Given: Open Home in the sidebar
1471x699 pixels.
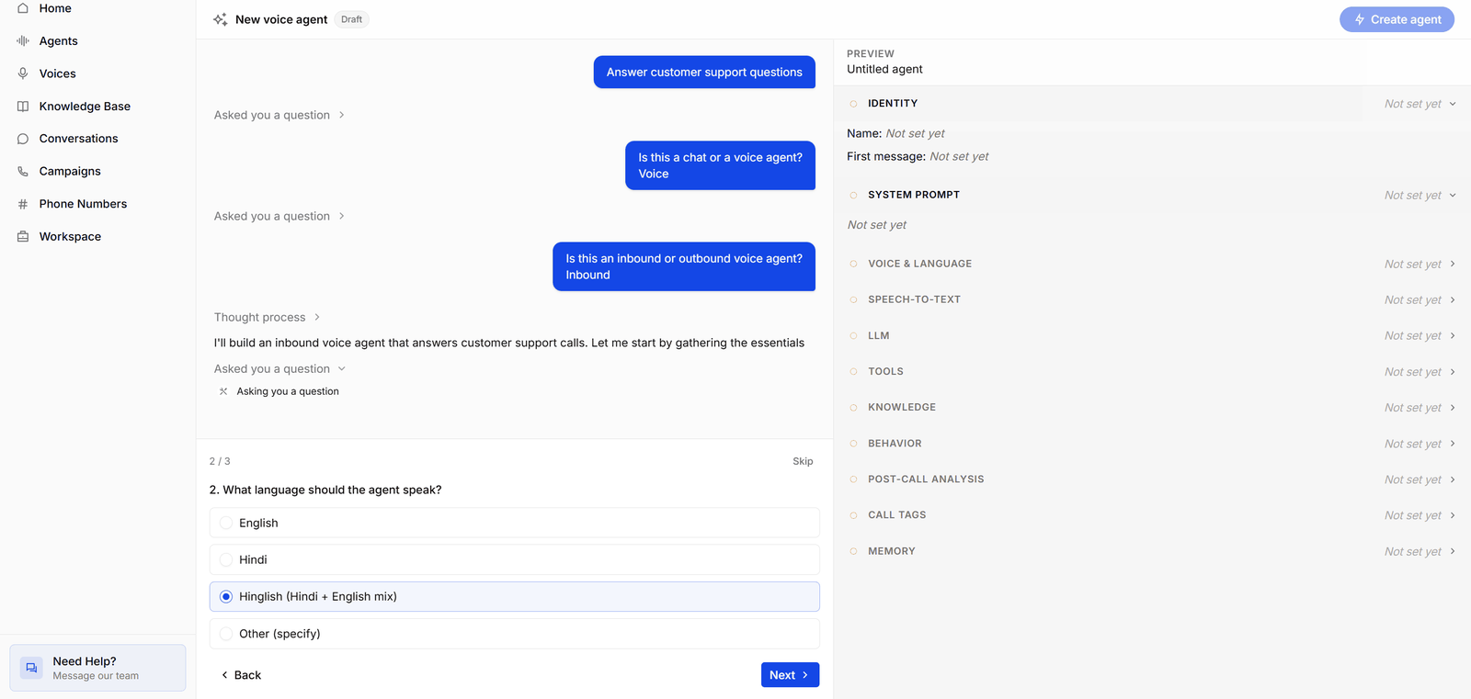Looking at the screenshot, I should [55, 8].
